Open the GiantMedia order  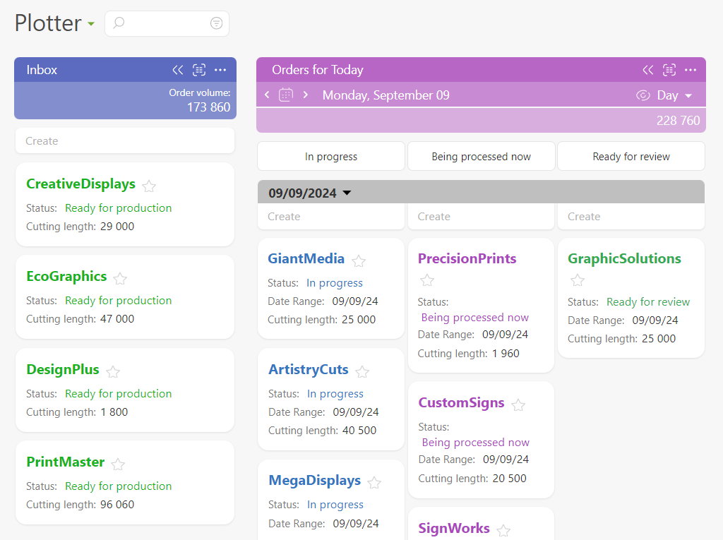[x=306, y=258]
